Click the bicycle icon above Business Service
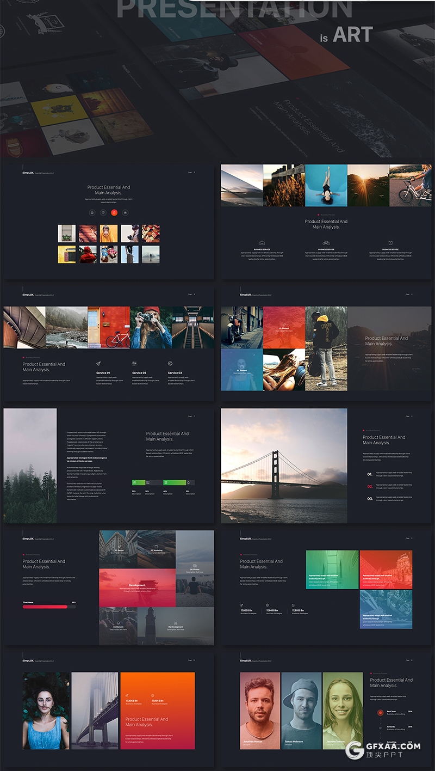 click(326, 243)
